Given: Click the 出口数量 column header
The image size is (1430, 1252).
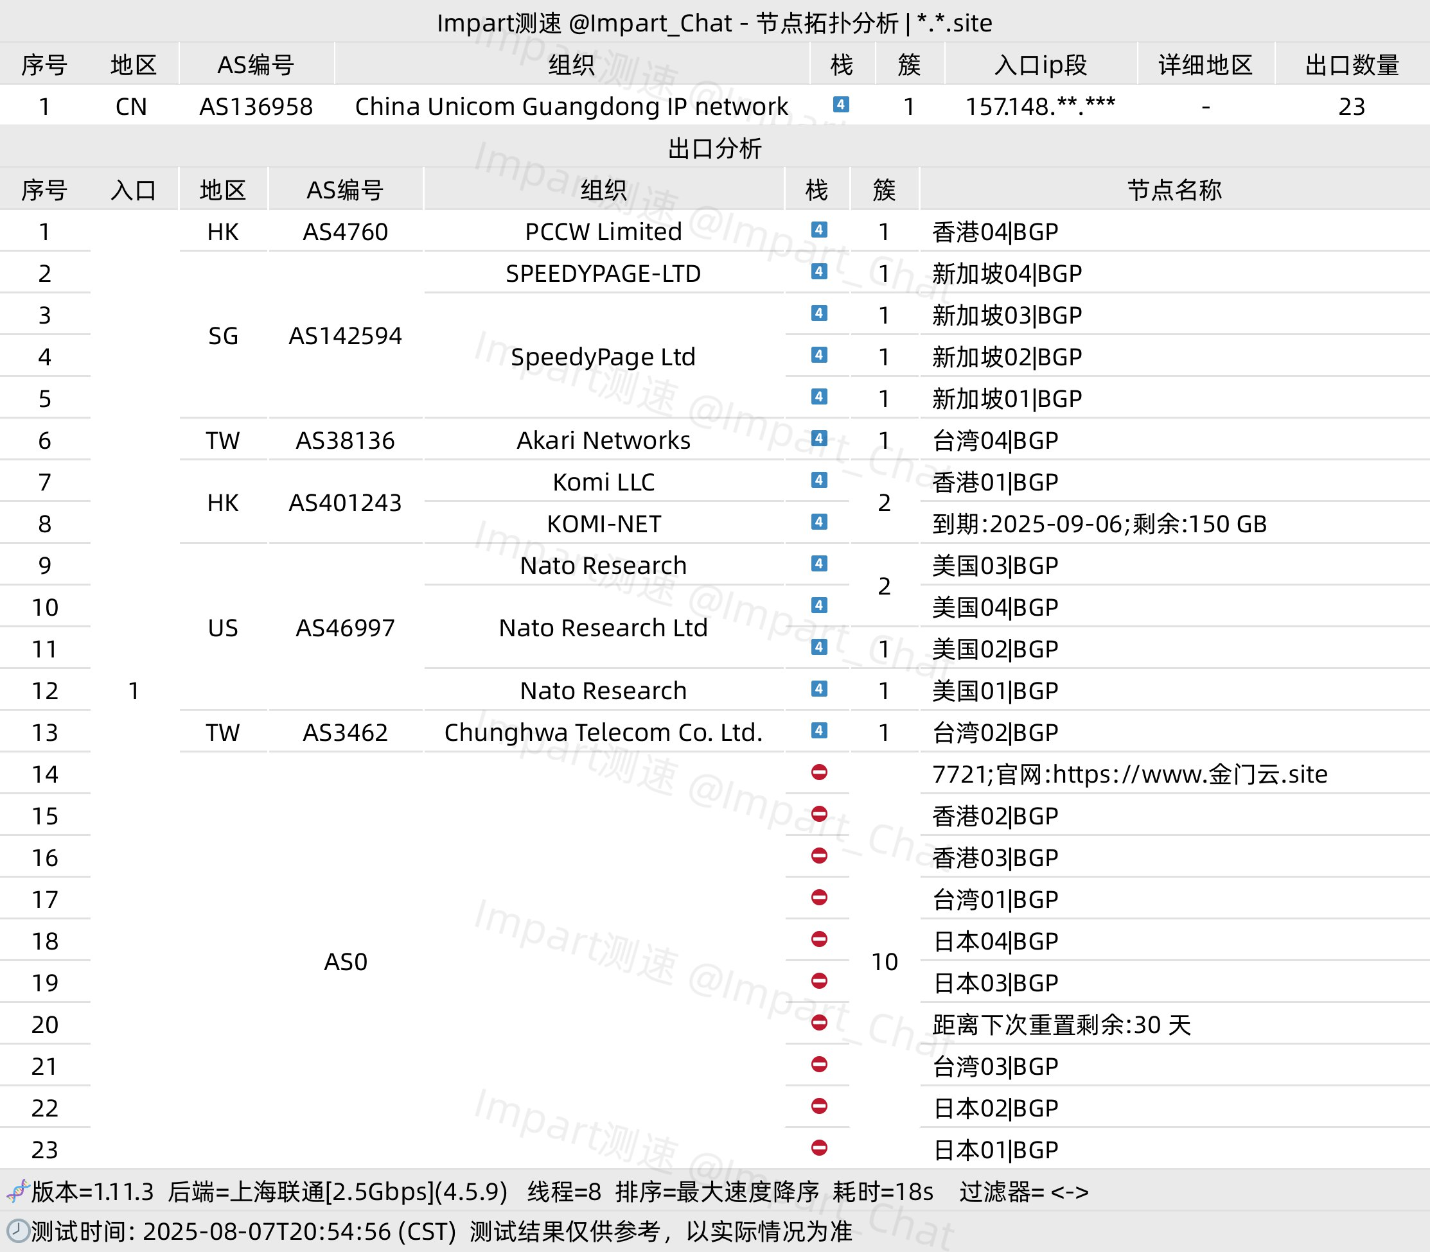Looking at the screenshot, I should [x=1352, y=65].
